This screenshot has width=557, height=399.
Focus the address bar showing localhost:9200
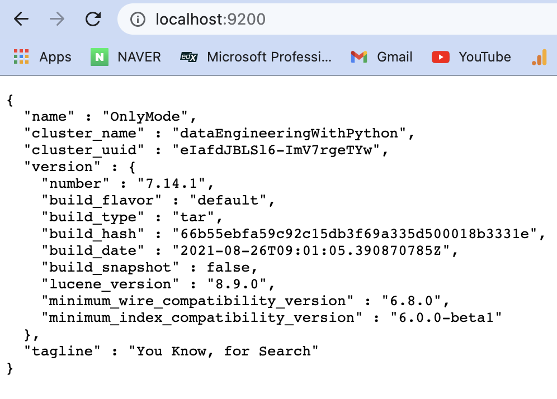tap(337, 19)
